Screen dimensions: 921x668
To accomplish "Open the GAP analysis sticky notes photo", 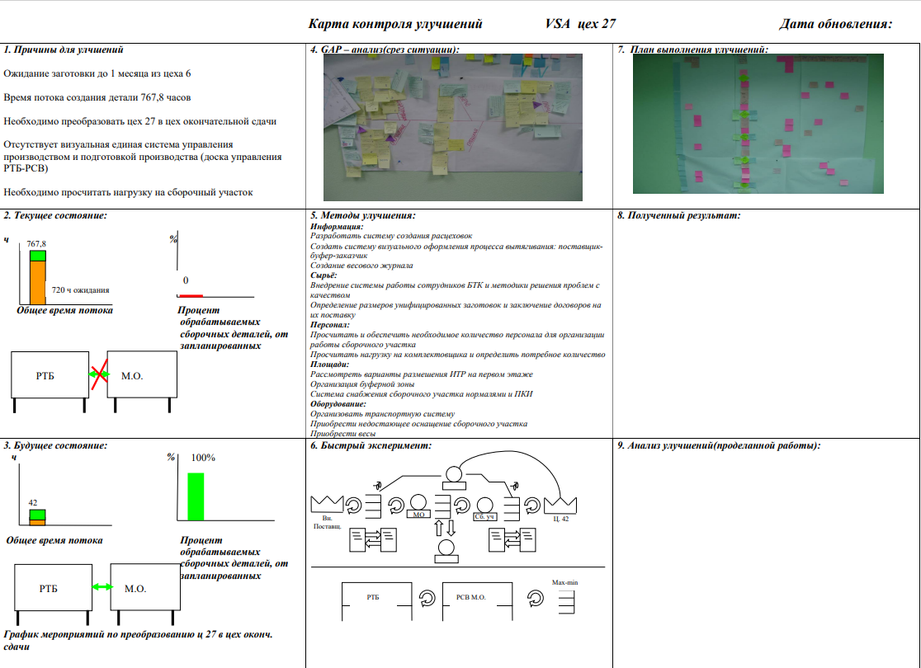I will click(453, 127).
